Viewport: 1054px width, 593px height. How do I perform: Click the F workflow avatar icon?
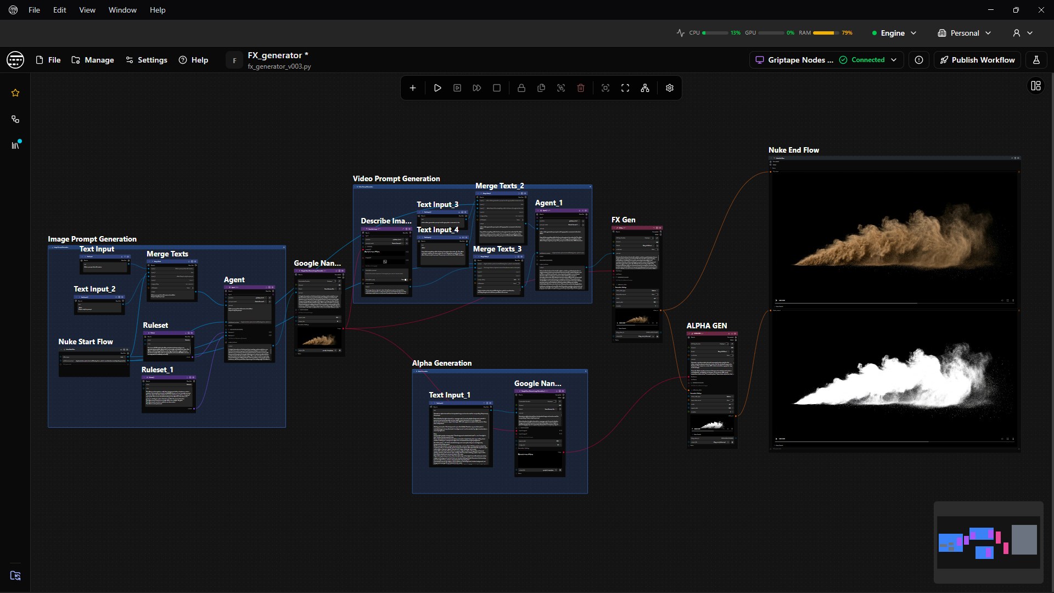(234, 60)
